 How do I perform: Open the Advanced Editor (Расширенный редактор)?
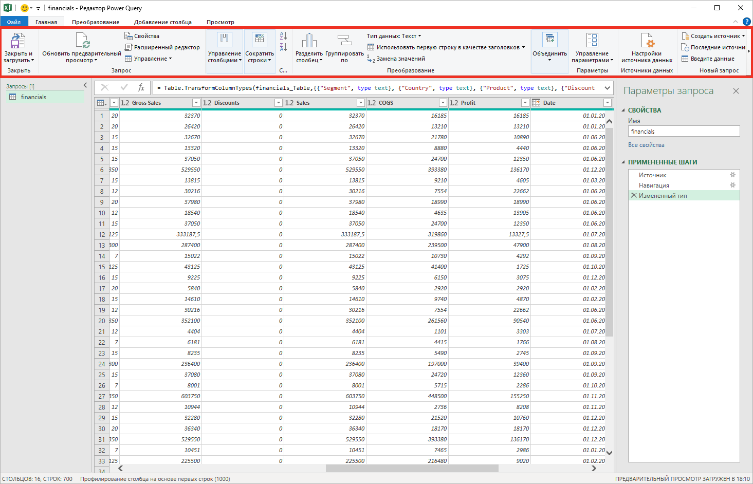[162, 47]
